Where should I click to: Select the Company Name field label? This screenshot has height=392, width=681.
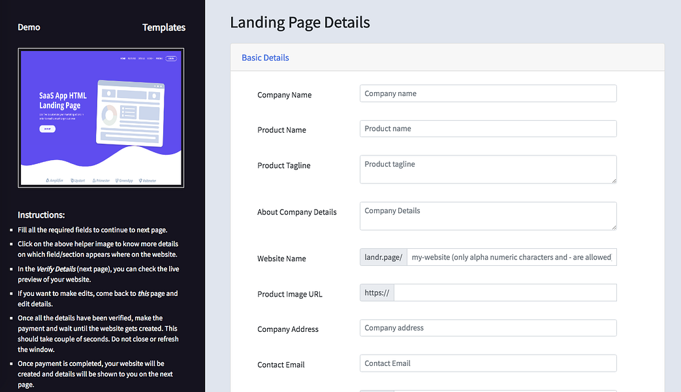[x=285, y=95]
